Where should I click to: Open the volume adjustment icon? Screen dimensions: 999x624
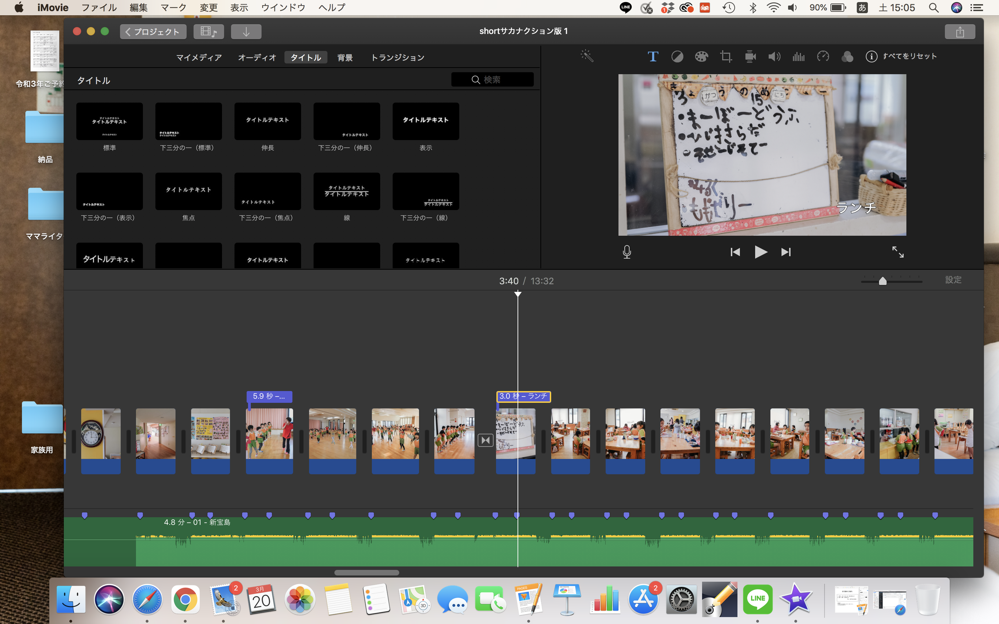[774, 56]
